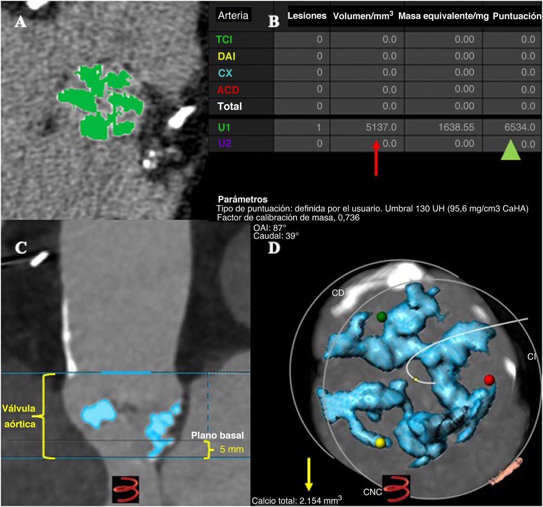Click the Plano basal label

click(x=217, y=435)
